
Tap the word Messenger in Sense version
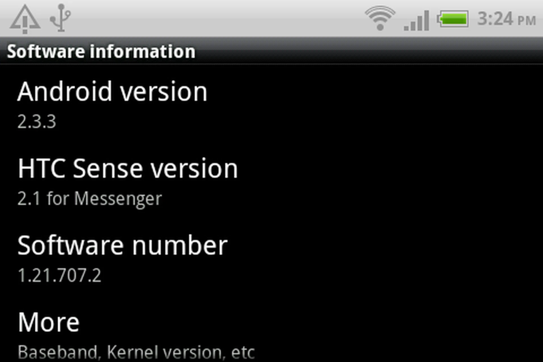pyautogui.click(x=118, y=199)
